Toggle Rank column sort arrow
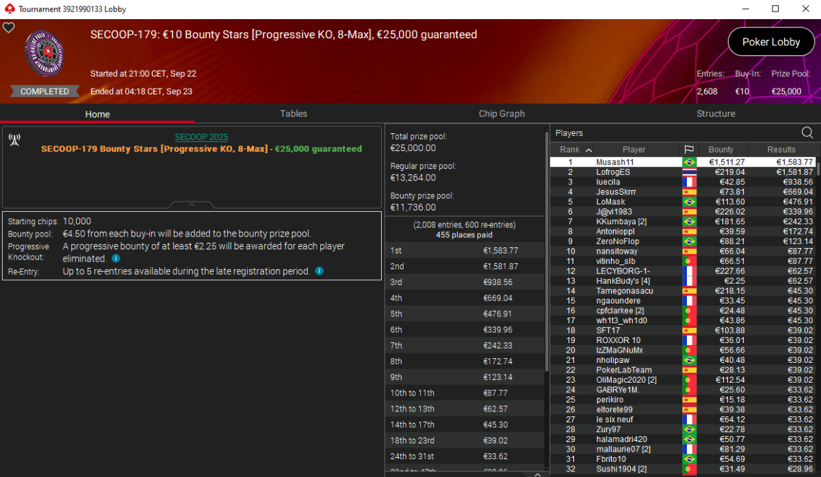 [x=589, y=150]
